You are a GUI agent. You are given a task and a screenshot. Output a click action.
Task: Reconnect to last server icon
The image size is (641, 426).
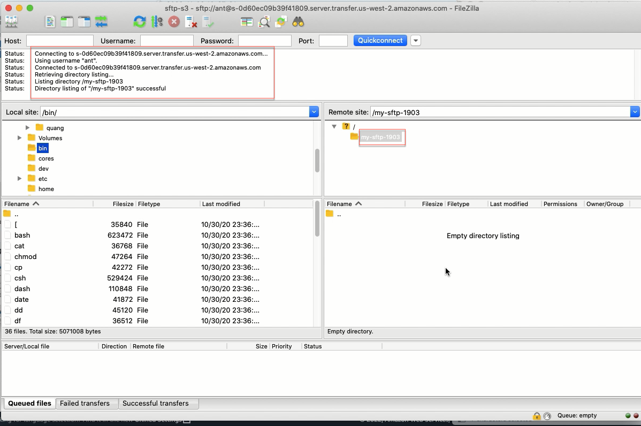[208, 21]
